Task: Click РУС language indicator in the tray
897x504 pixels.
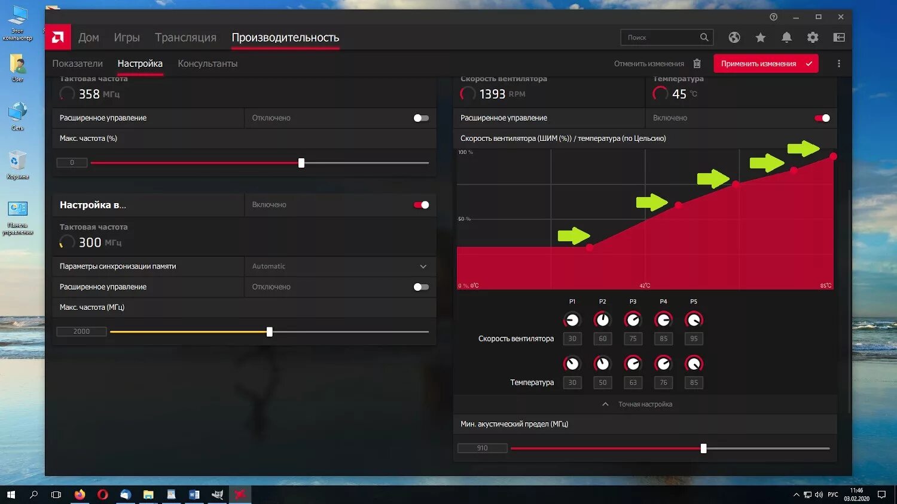Action: pos(833,494)
